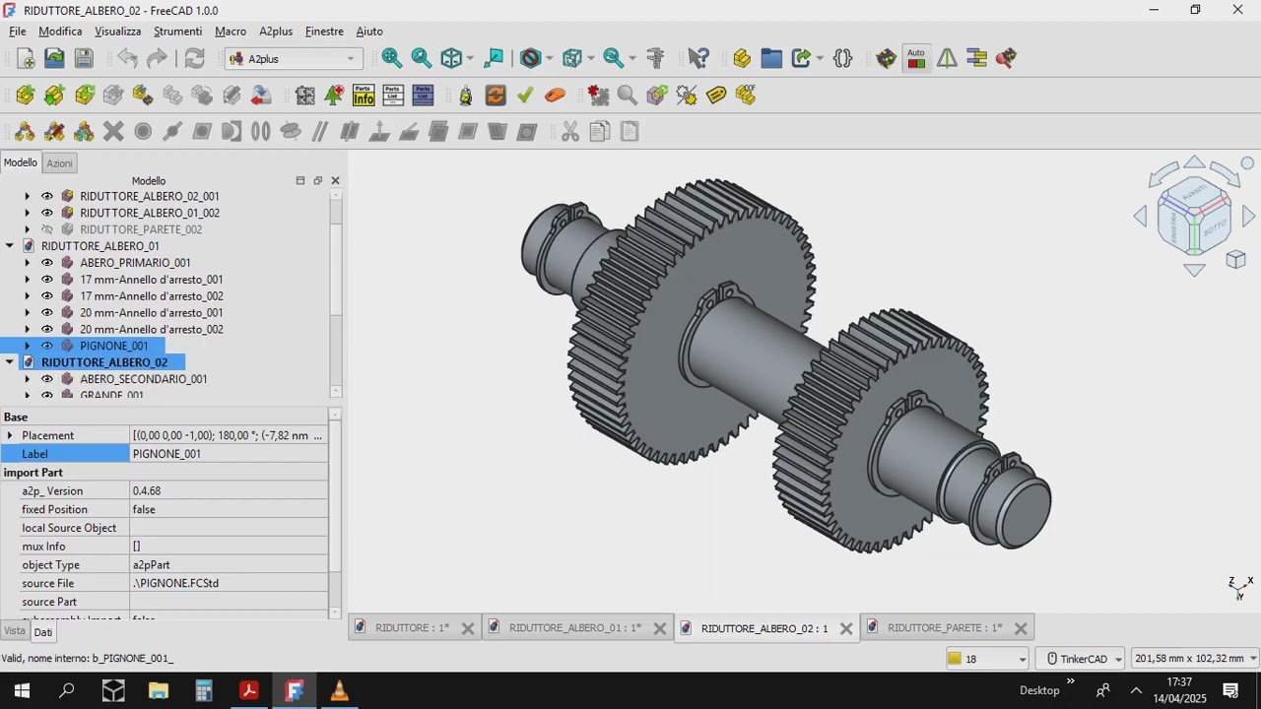Image resolution: width=1261 pixels, height=709 pixels.
Task: Open a file using the folder icon
Action: (54, 58)
